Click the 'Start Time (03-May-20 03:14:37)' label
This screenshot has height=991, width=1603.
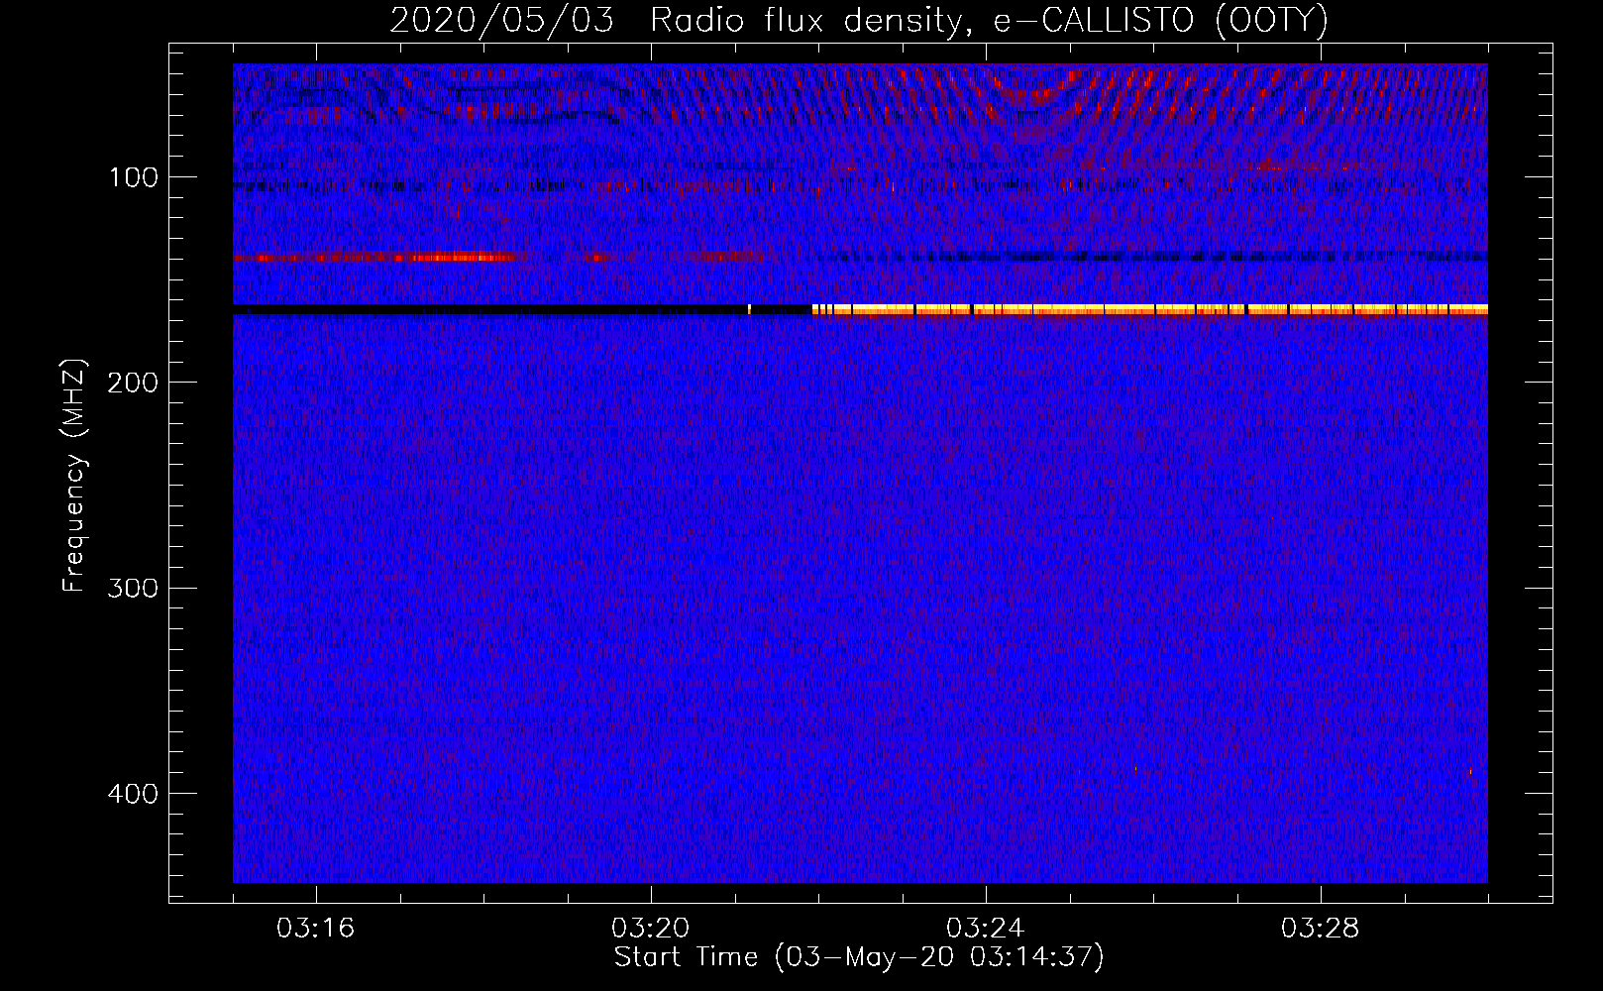pos(859,957)
